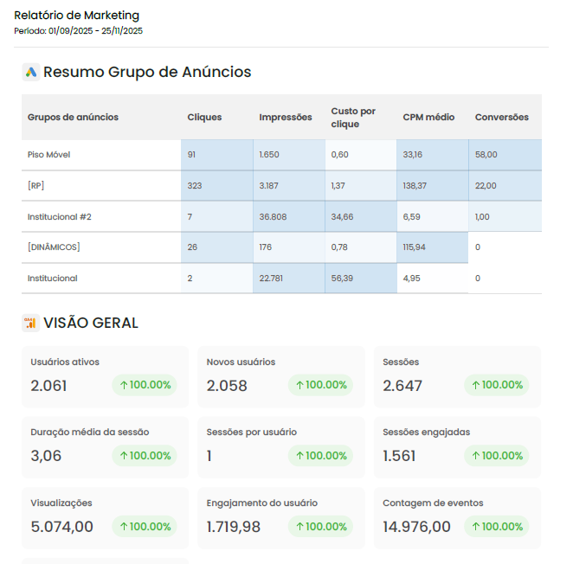
Task: Click the report period date text
Action: (79, 31)
